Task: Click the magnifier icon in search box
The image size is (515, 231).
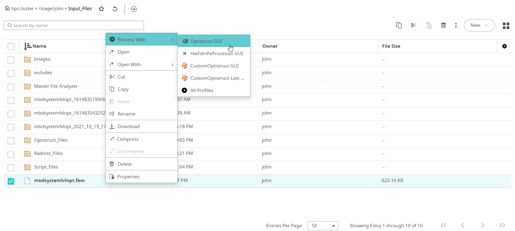Action: (10, 25)
